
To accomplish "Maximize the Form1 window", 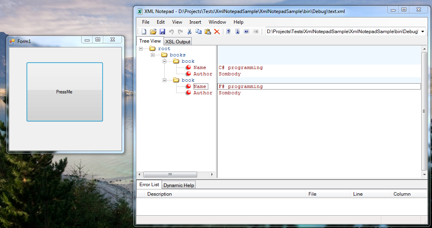I will click(98, 40).
